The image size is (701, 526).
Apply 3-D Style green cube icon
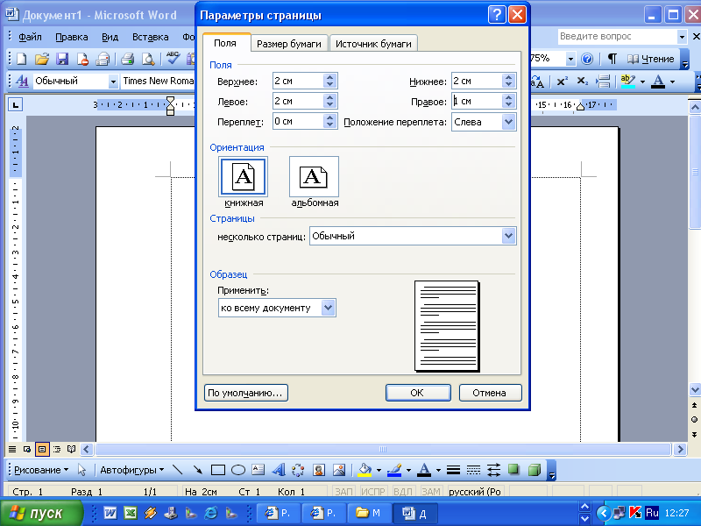[x=535, y=470]
